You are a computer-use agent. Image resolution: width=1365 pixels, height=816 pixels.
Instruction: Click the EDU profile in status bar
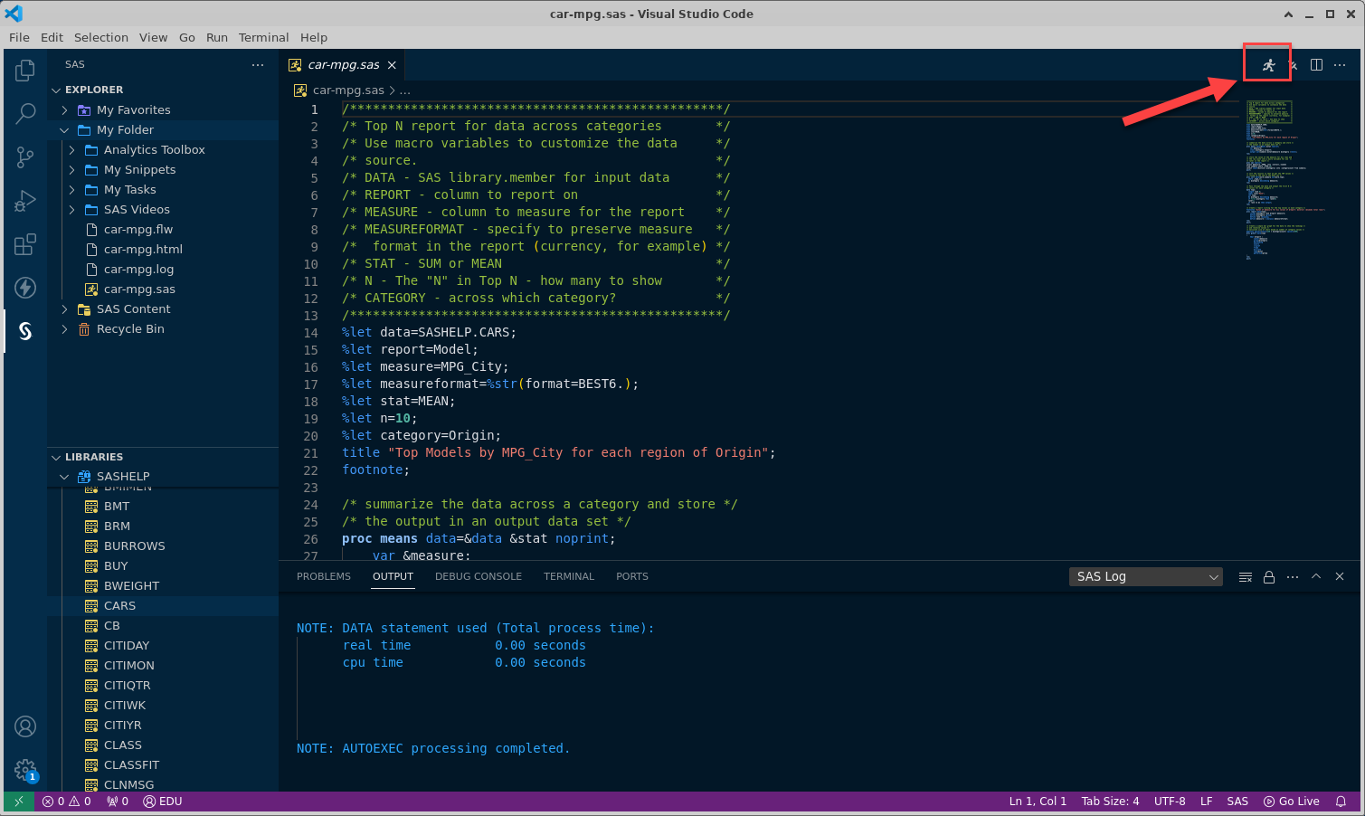click(163, 802)
